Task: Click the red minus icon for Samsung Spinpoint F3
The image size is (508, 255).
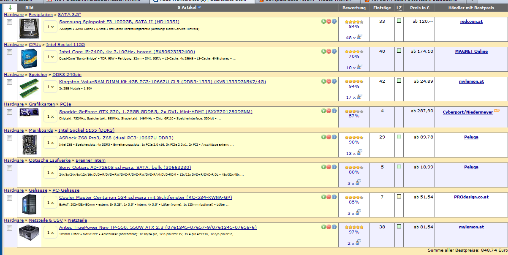Action: (329, 21)
